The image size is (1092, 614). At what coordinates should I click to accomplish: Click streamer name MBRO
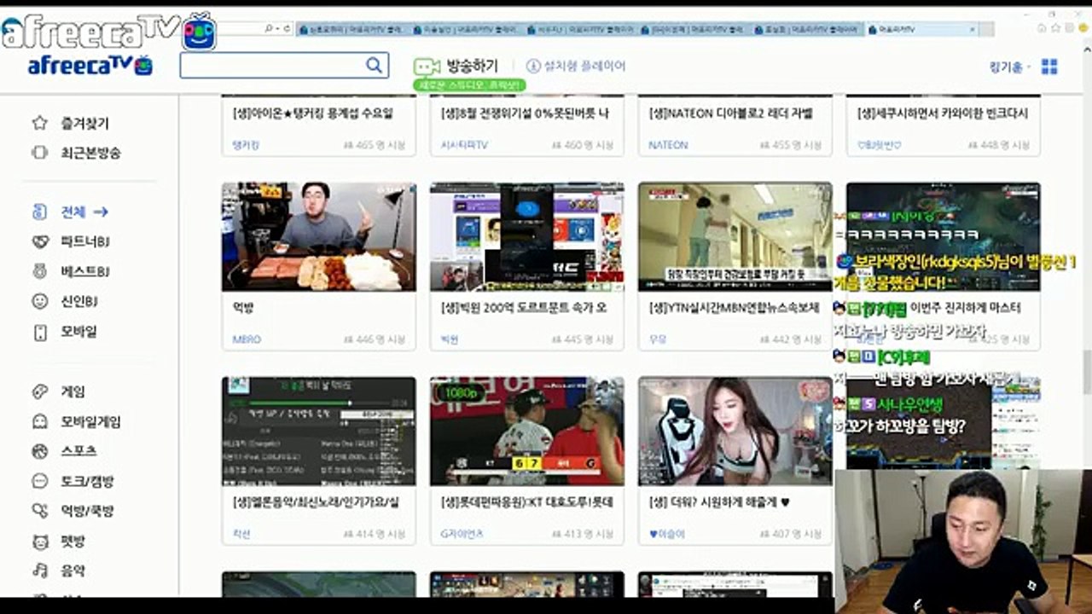(x=247, y=339)
